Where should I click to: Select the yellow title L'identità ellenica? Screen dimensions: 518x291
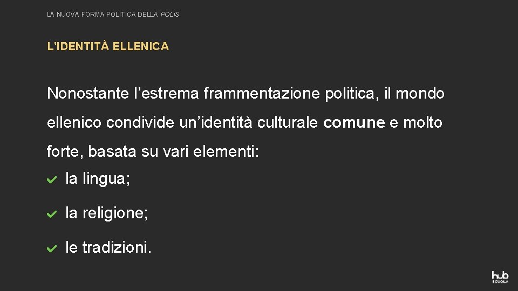[x=108, y=46]
